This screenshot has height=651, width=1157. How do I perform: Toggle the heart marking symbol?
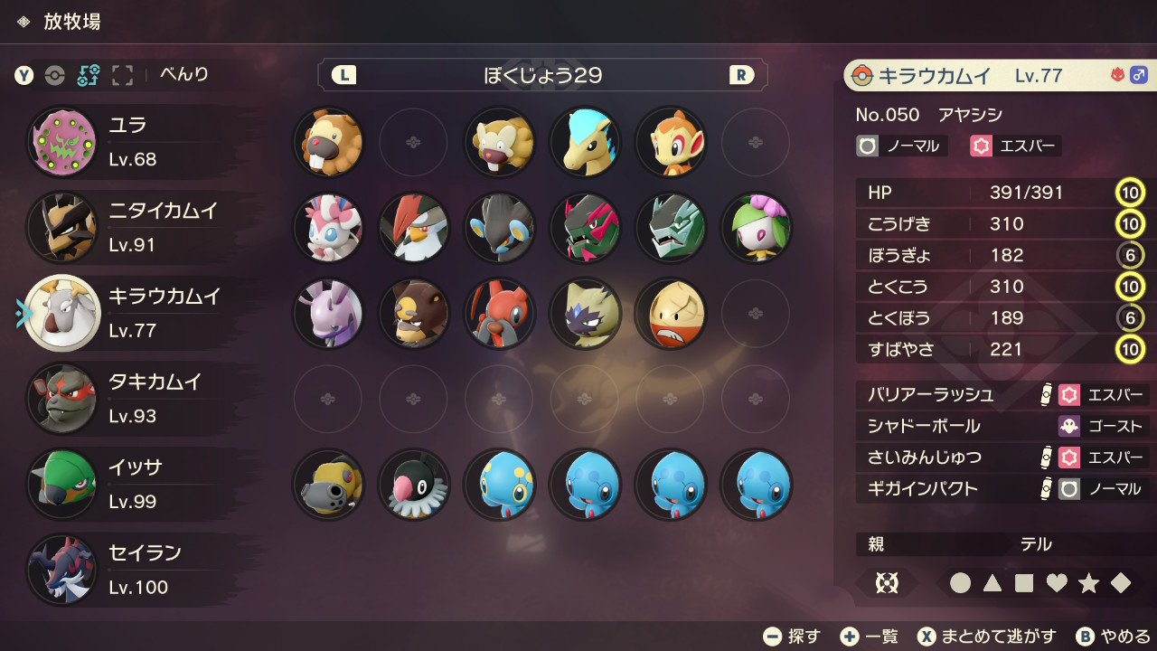[1057, 583]
